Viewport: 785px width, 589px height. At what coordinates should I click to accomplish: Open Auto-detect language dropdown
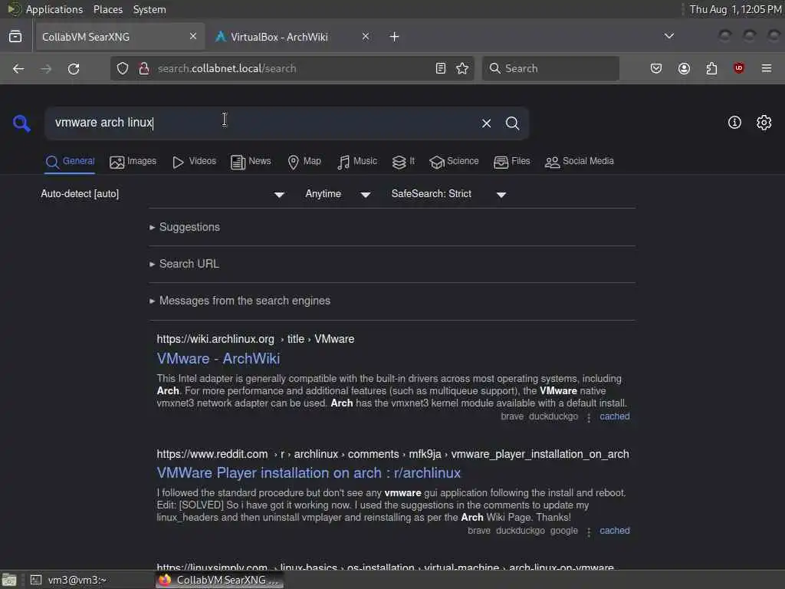click(x=163, y=194)
